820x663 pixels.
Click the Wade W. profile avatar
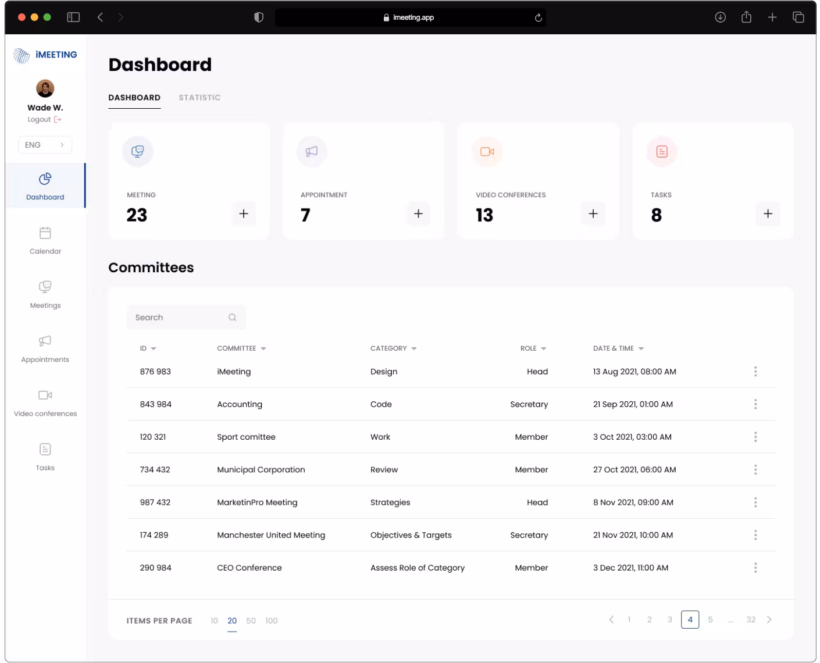coord(45,88)
